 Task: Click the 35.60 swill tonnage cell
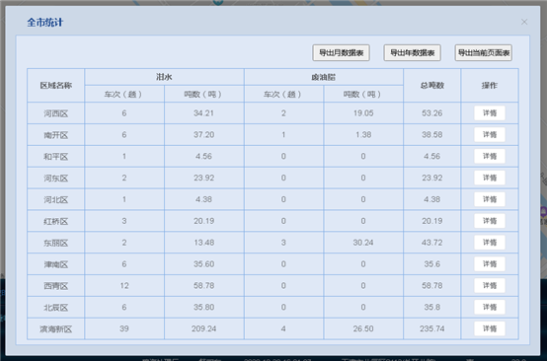point(204,264)
